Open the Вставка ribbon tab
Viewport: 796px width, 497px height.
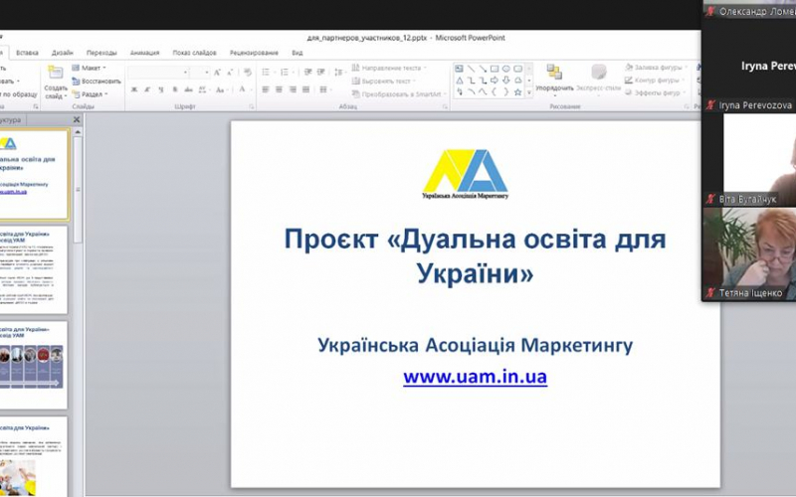(x=27, y=53)
